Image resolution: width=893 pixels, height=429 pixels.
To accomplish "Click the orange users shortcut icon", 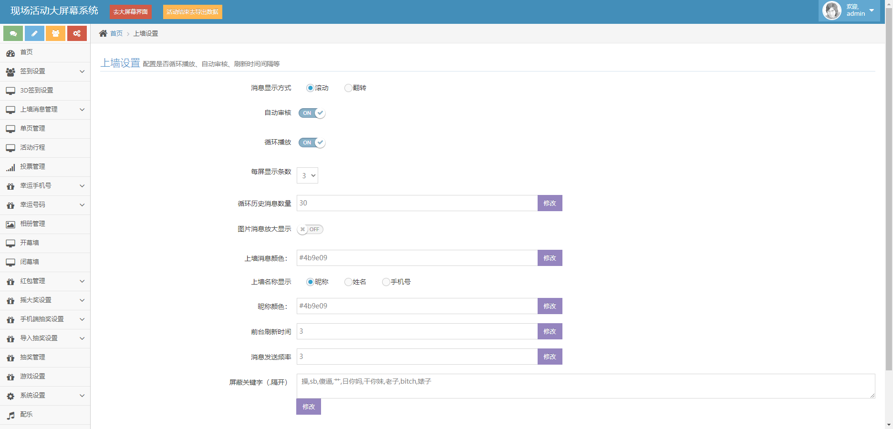I will 56,33.
